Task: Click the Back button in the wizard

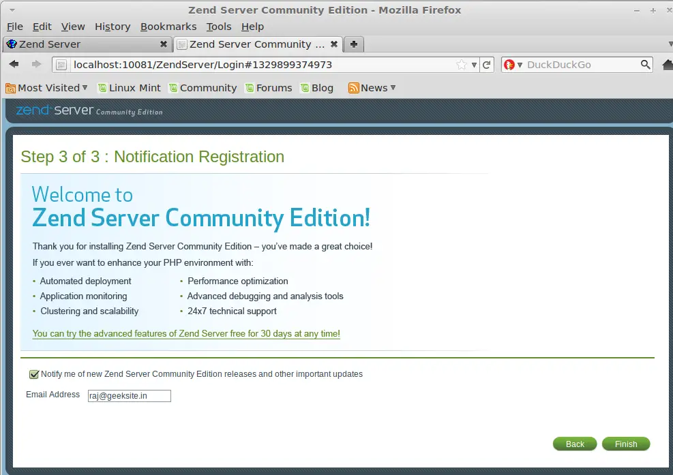Action: pos(575,444)
